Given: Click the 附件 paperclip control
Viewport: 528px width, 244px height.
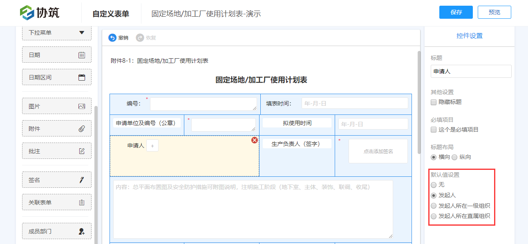Looking at the screenshot, I should (56, 128).
